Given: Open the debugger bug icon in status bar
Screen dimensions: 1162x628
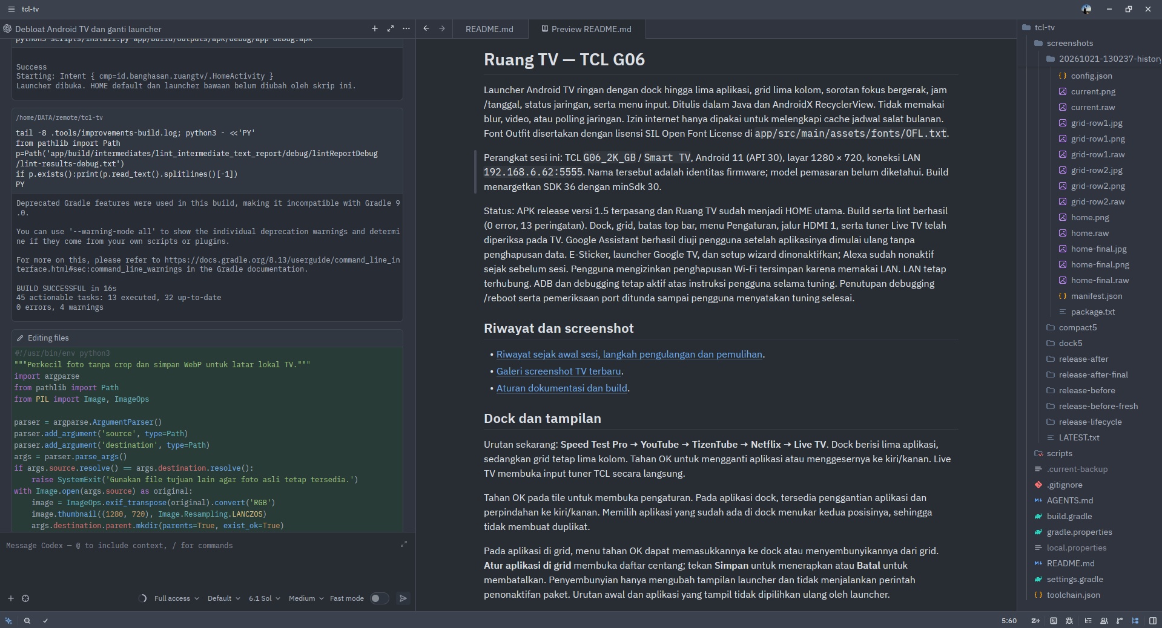Looking at the screenshot, I should tap(1069, 620).
